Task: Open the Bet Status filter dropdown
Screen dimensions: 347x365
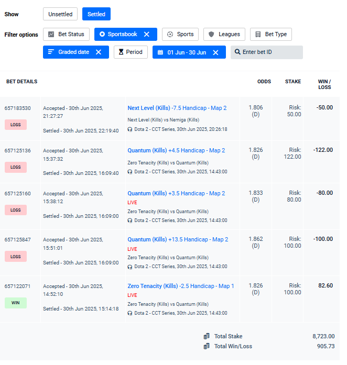Action: (x=66, y=35)
